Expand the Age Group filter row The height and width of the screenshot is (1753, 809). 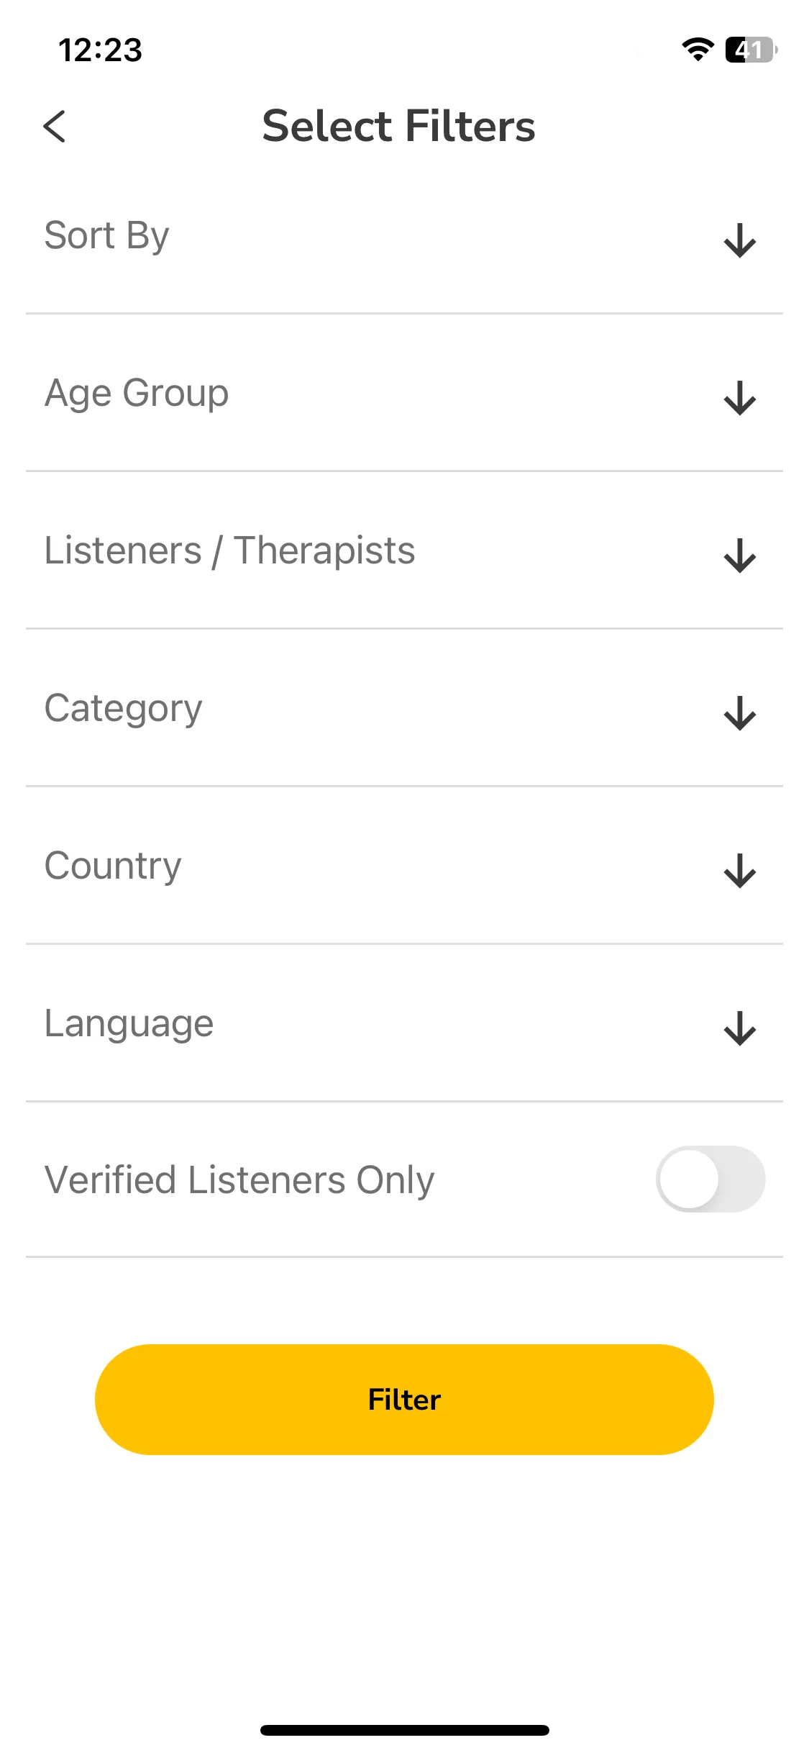[x=404, y=393]
